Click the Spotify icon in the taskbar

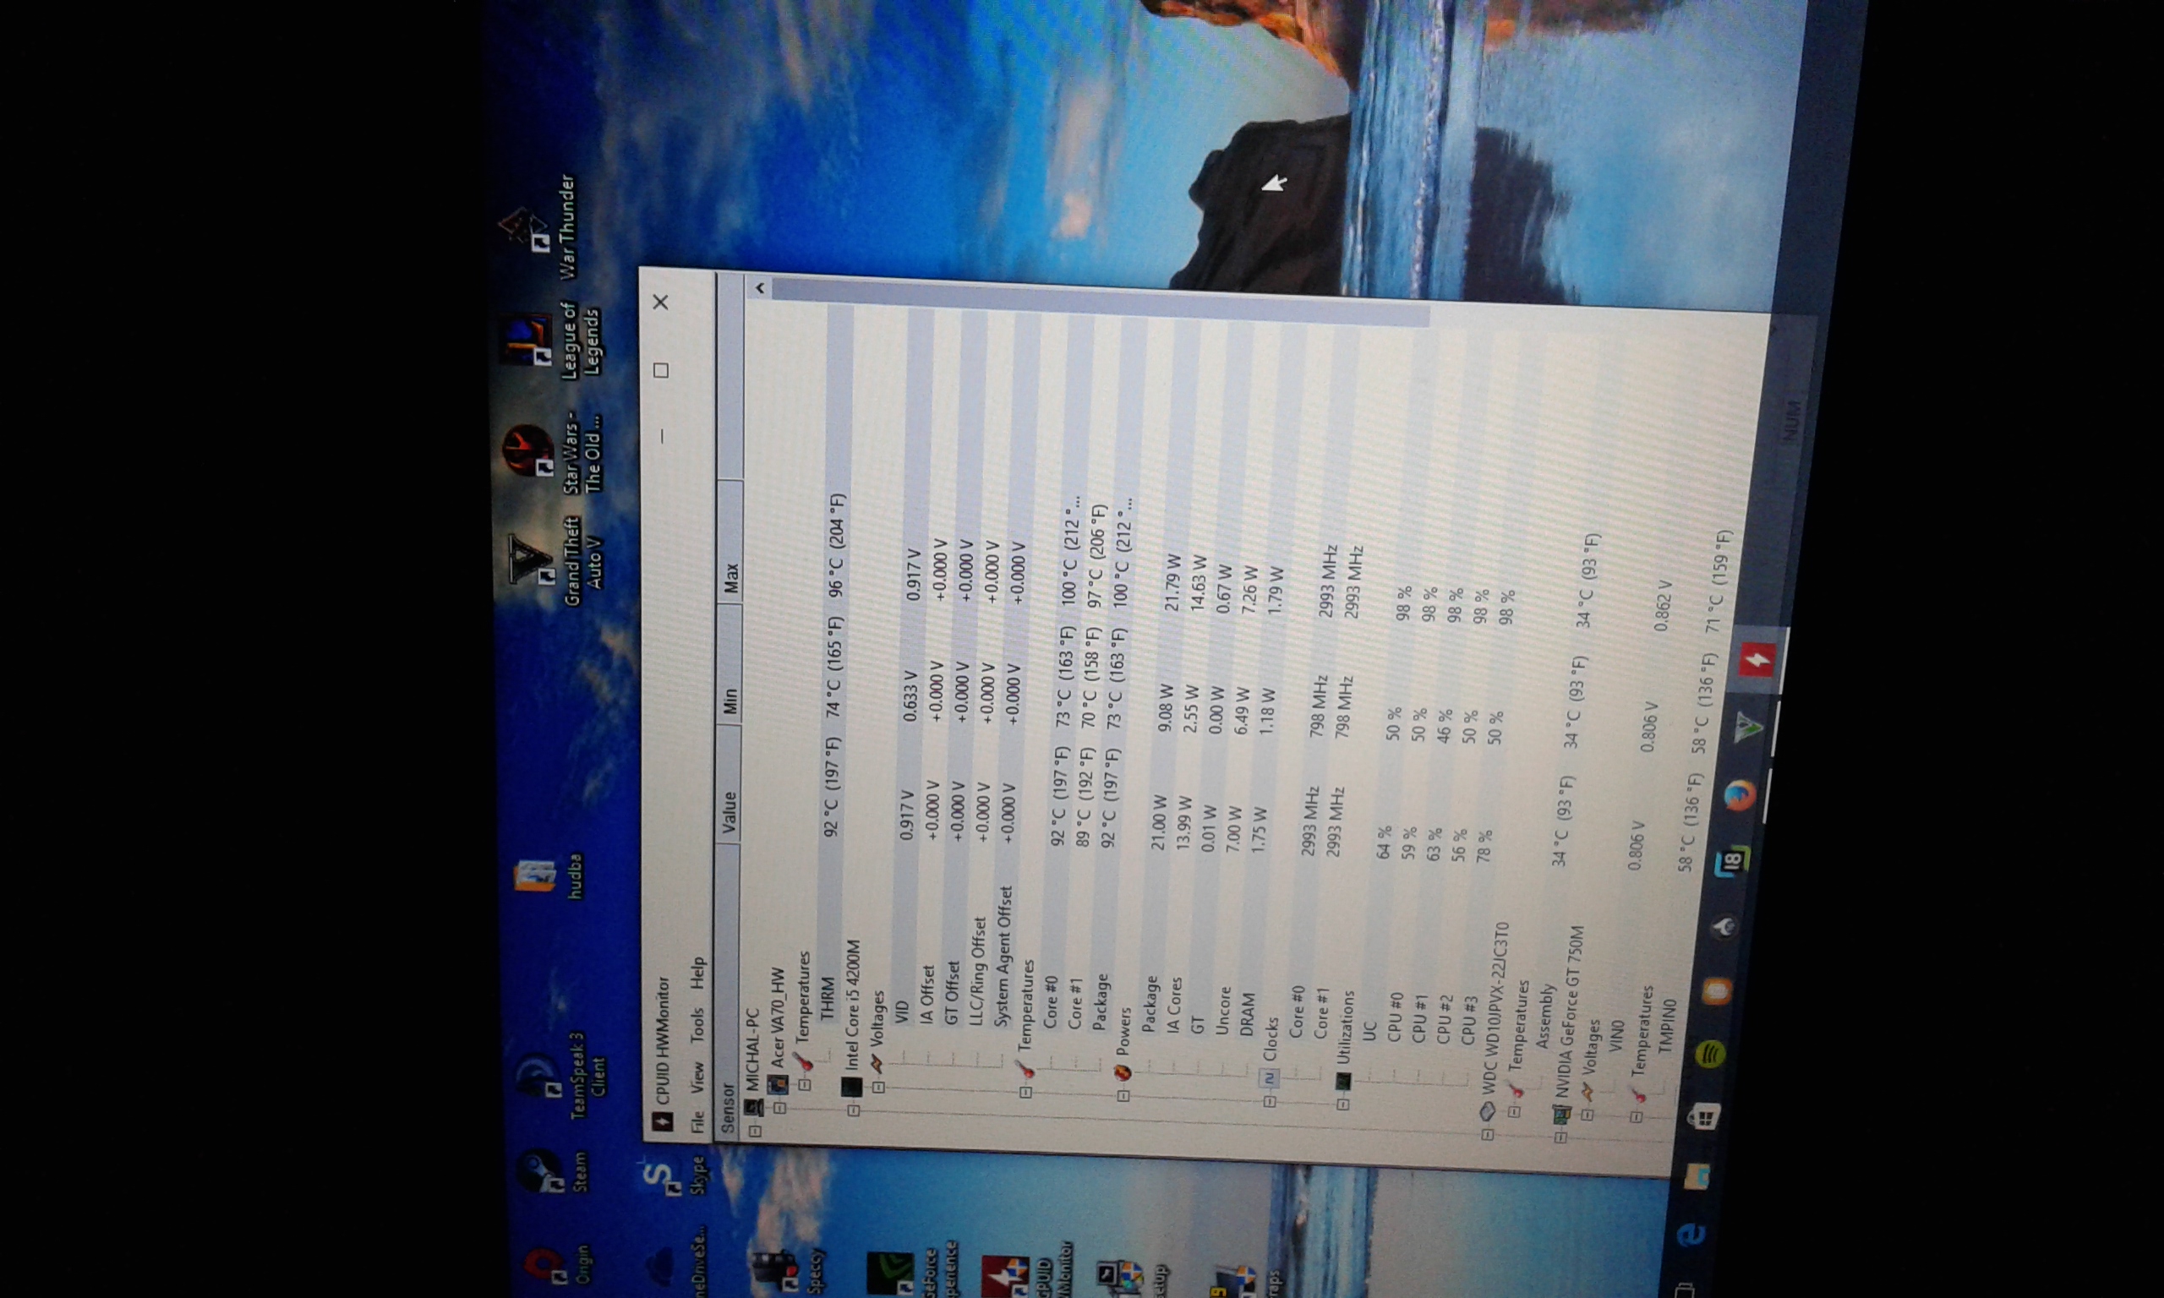(x=1710, y=1054)
